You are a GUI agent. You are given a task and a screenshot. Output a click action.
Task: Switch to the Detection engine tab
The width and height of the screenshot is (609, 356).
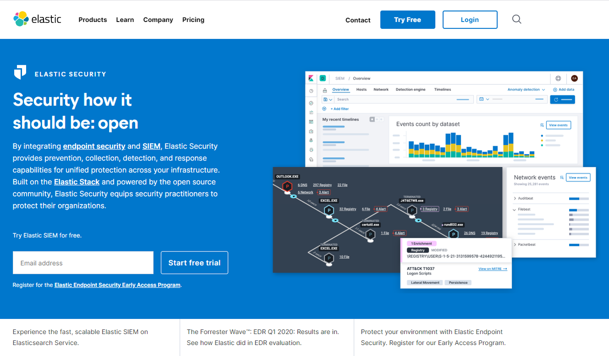pos(410,90)
